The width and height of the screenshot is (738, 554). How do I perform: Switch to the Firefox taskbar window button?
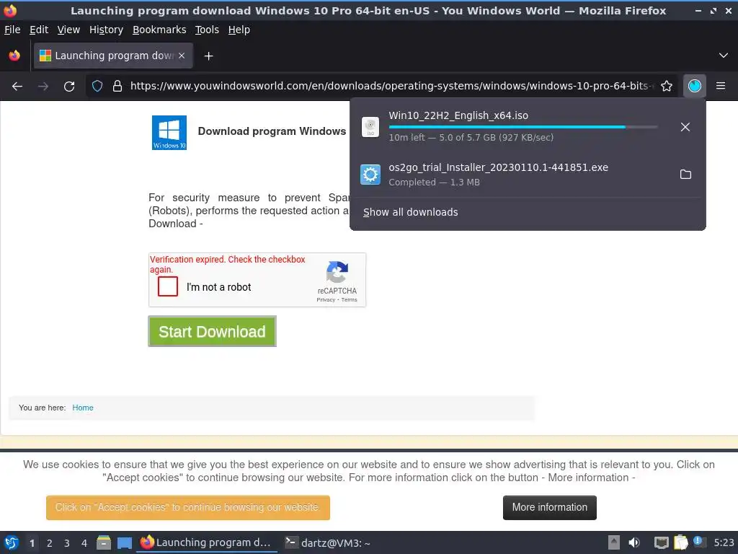206,542
